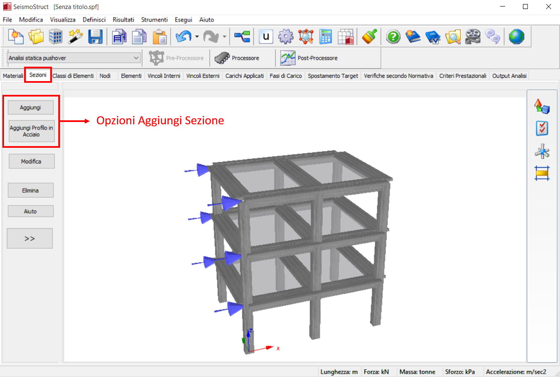This screenshot has width=560, height=377.
Task: Click the 3D shapes icon in right panel
Action: pos(542,107)
